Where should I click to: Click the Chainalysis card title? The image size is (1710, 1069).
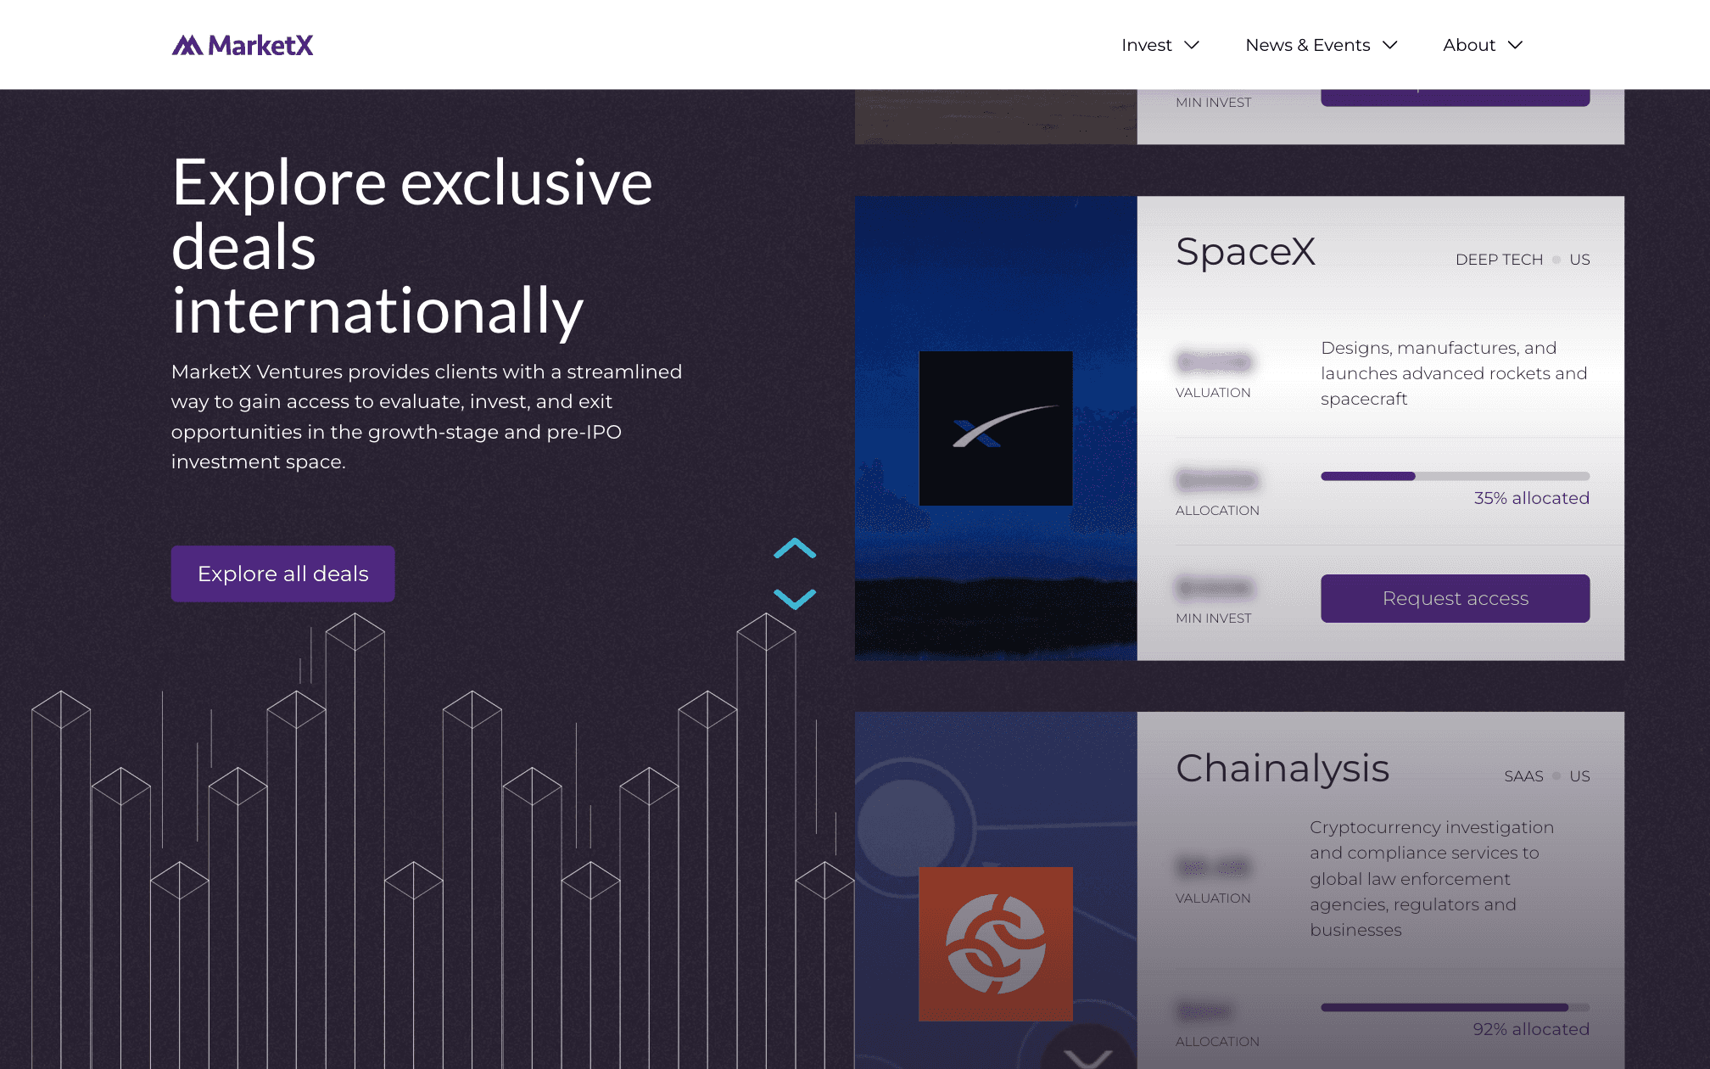click(x=1282, y=769)
